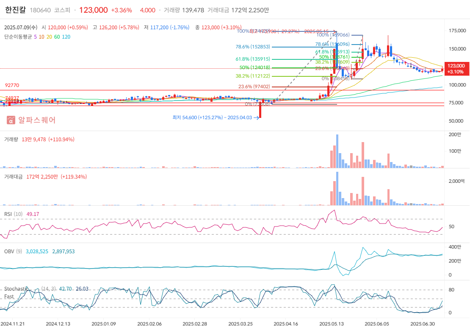
Task: Click the Stochastic value 42.70
Action: pyautogui.click(x=65, y=288)
